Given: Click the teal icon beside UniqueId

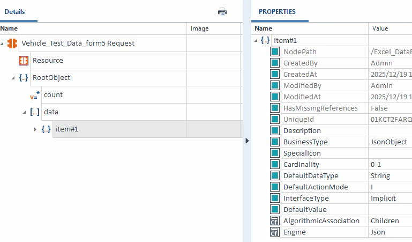Looking at the screenshot, I should 275,119.
